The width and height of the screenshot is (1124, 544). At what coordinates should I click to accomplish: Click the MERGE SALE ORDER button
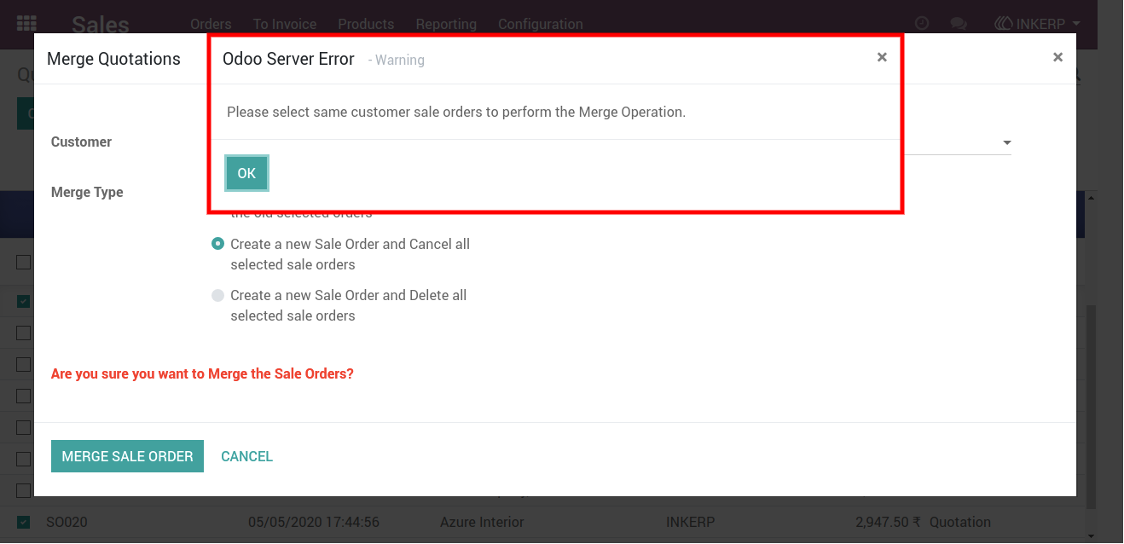[127, 456]
